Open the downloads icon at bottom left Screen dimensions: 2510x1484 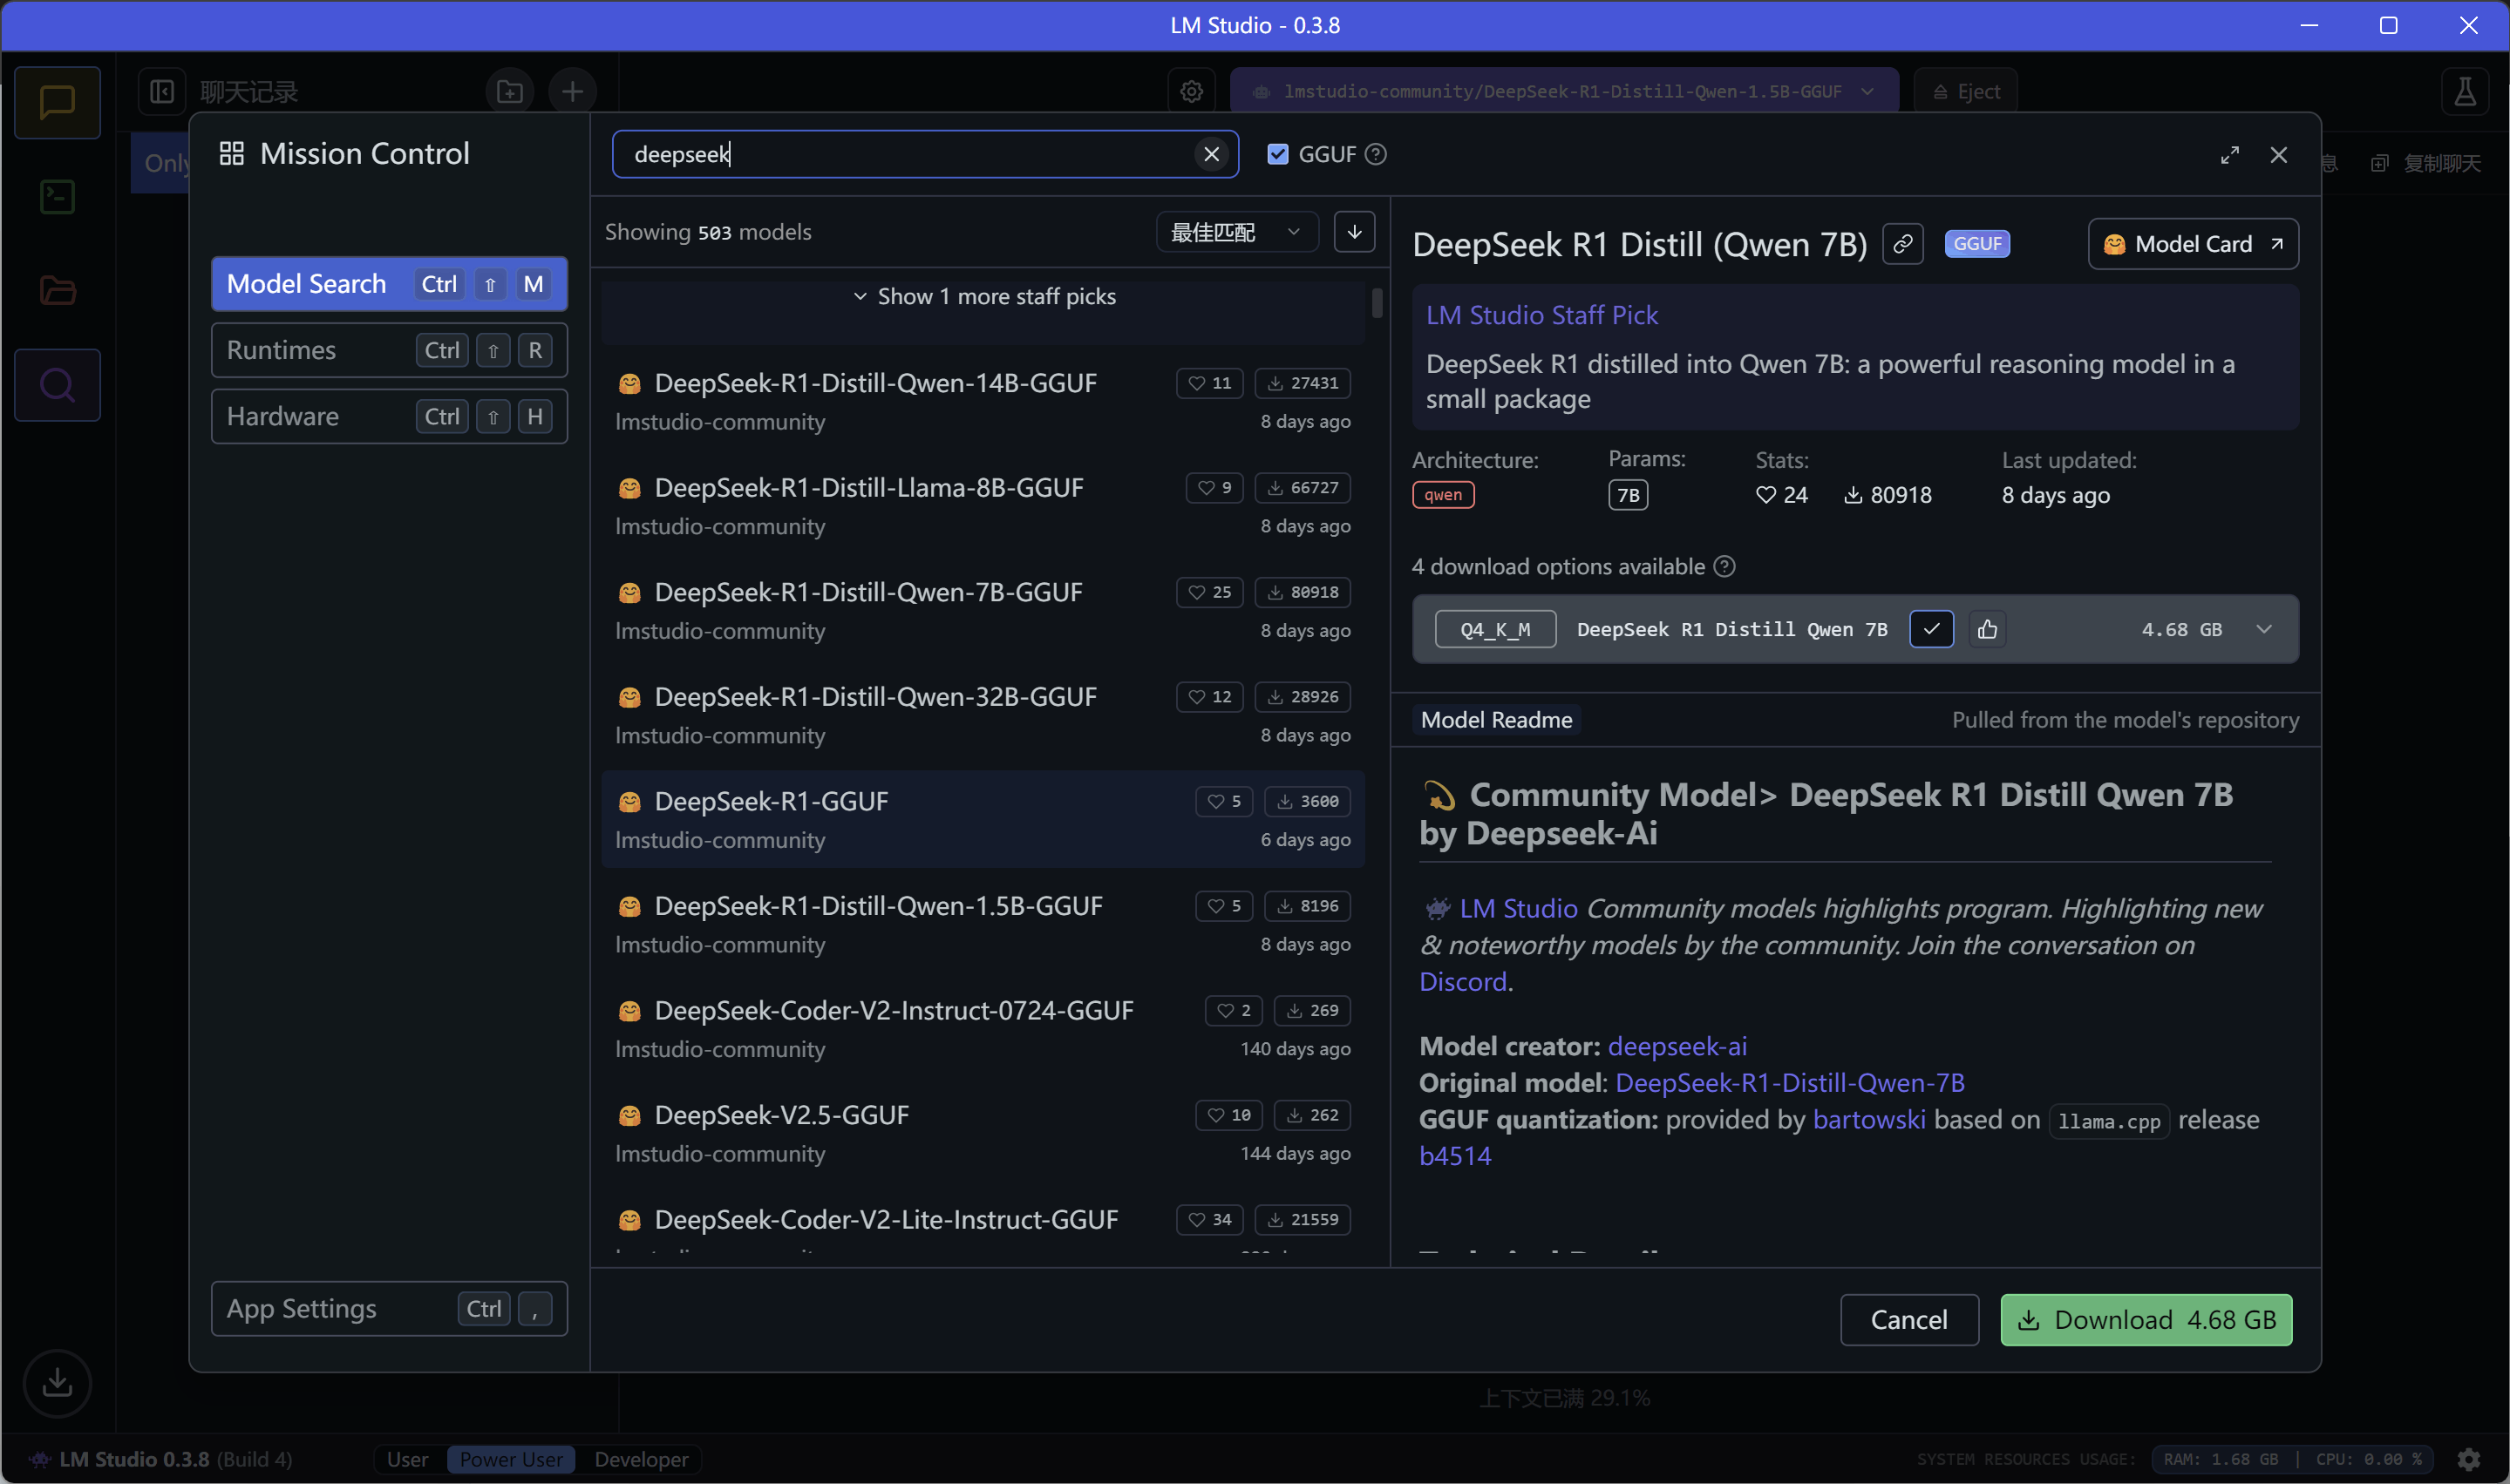point(57,1383)
